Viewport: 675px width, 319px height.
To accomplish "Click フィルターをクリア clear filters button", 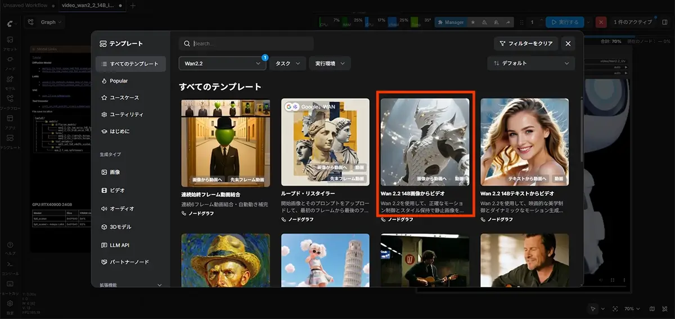I will 525,43.
